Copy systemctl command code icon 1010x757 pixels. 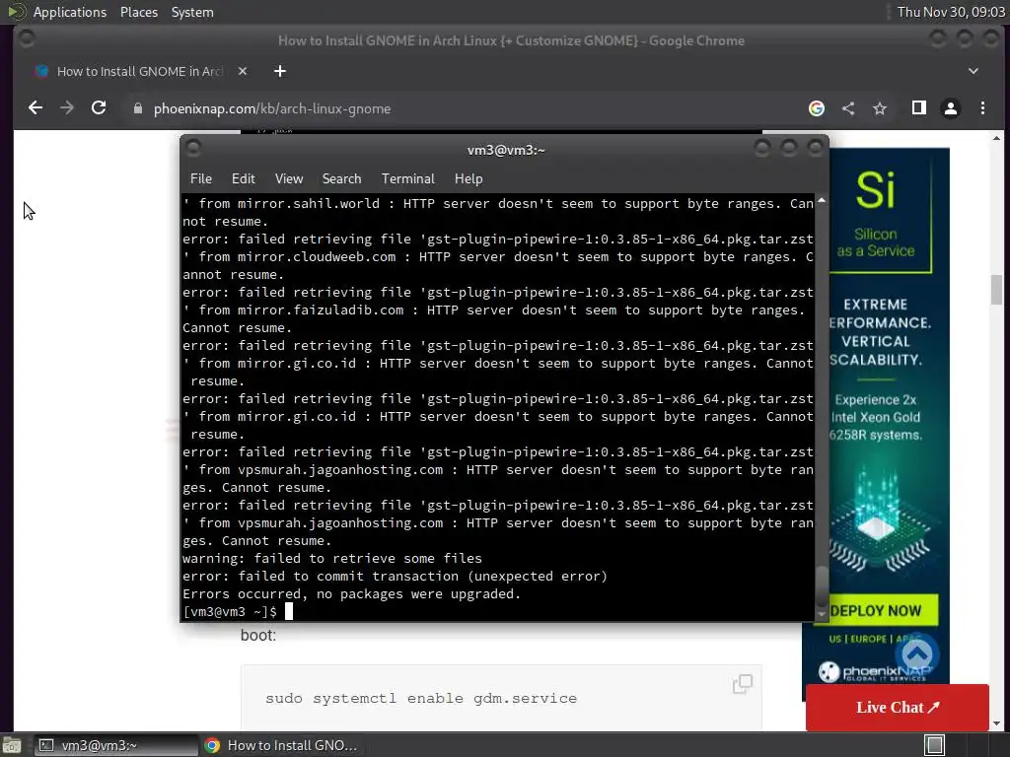pyautogui.click(x=742, y=684)
